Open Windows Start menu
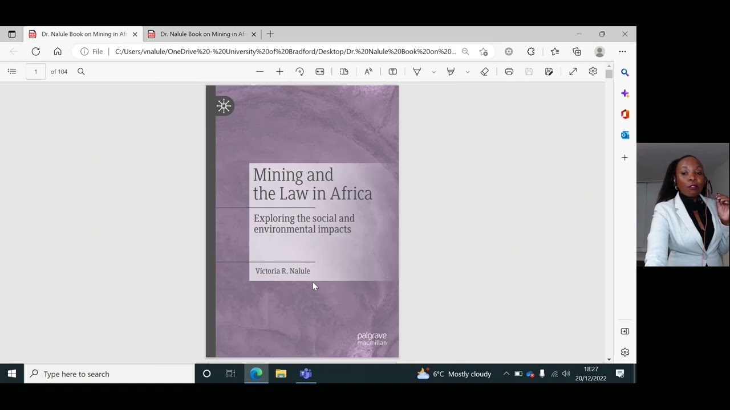This screenshot has width=730, height=410. click(11, 374)
